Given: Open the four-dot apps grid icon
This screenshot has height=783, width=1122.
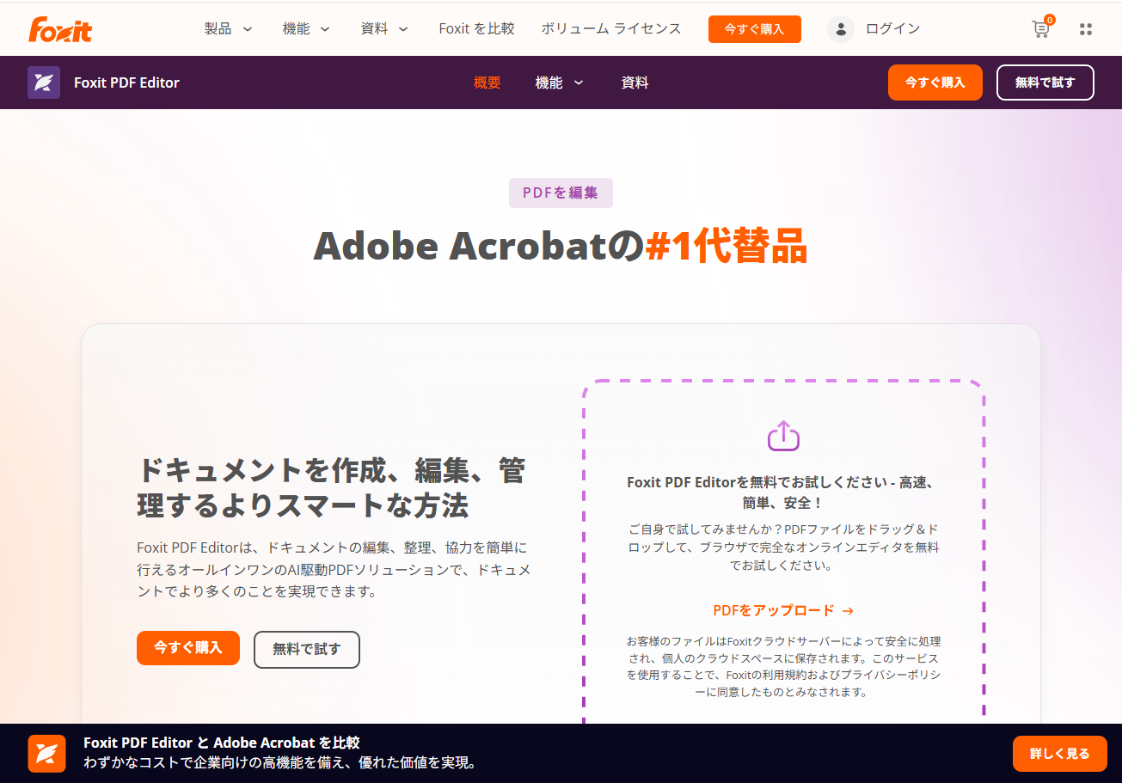Looking at the screenshot, I should tap(1086, 29).
